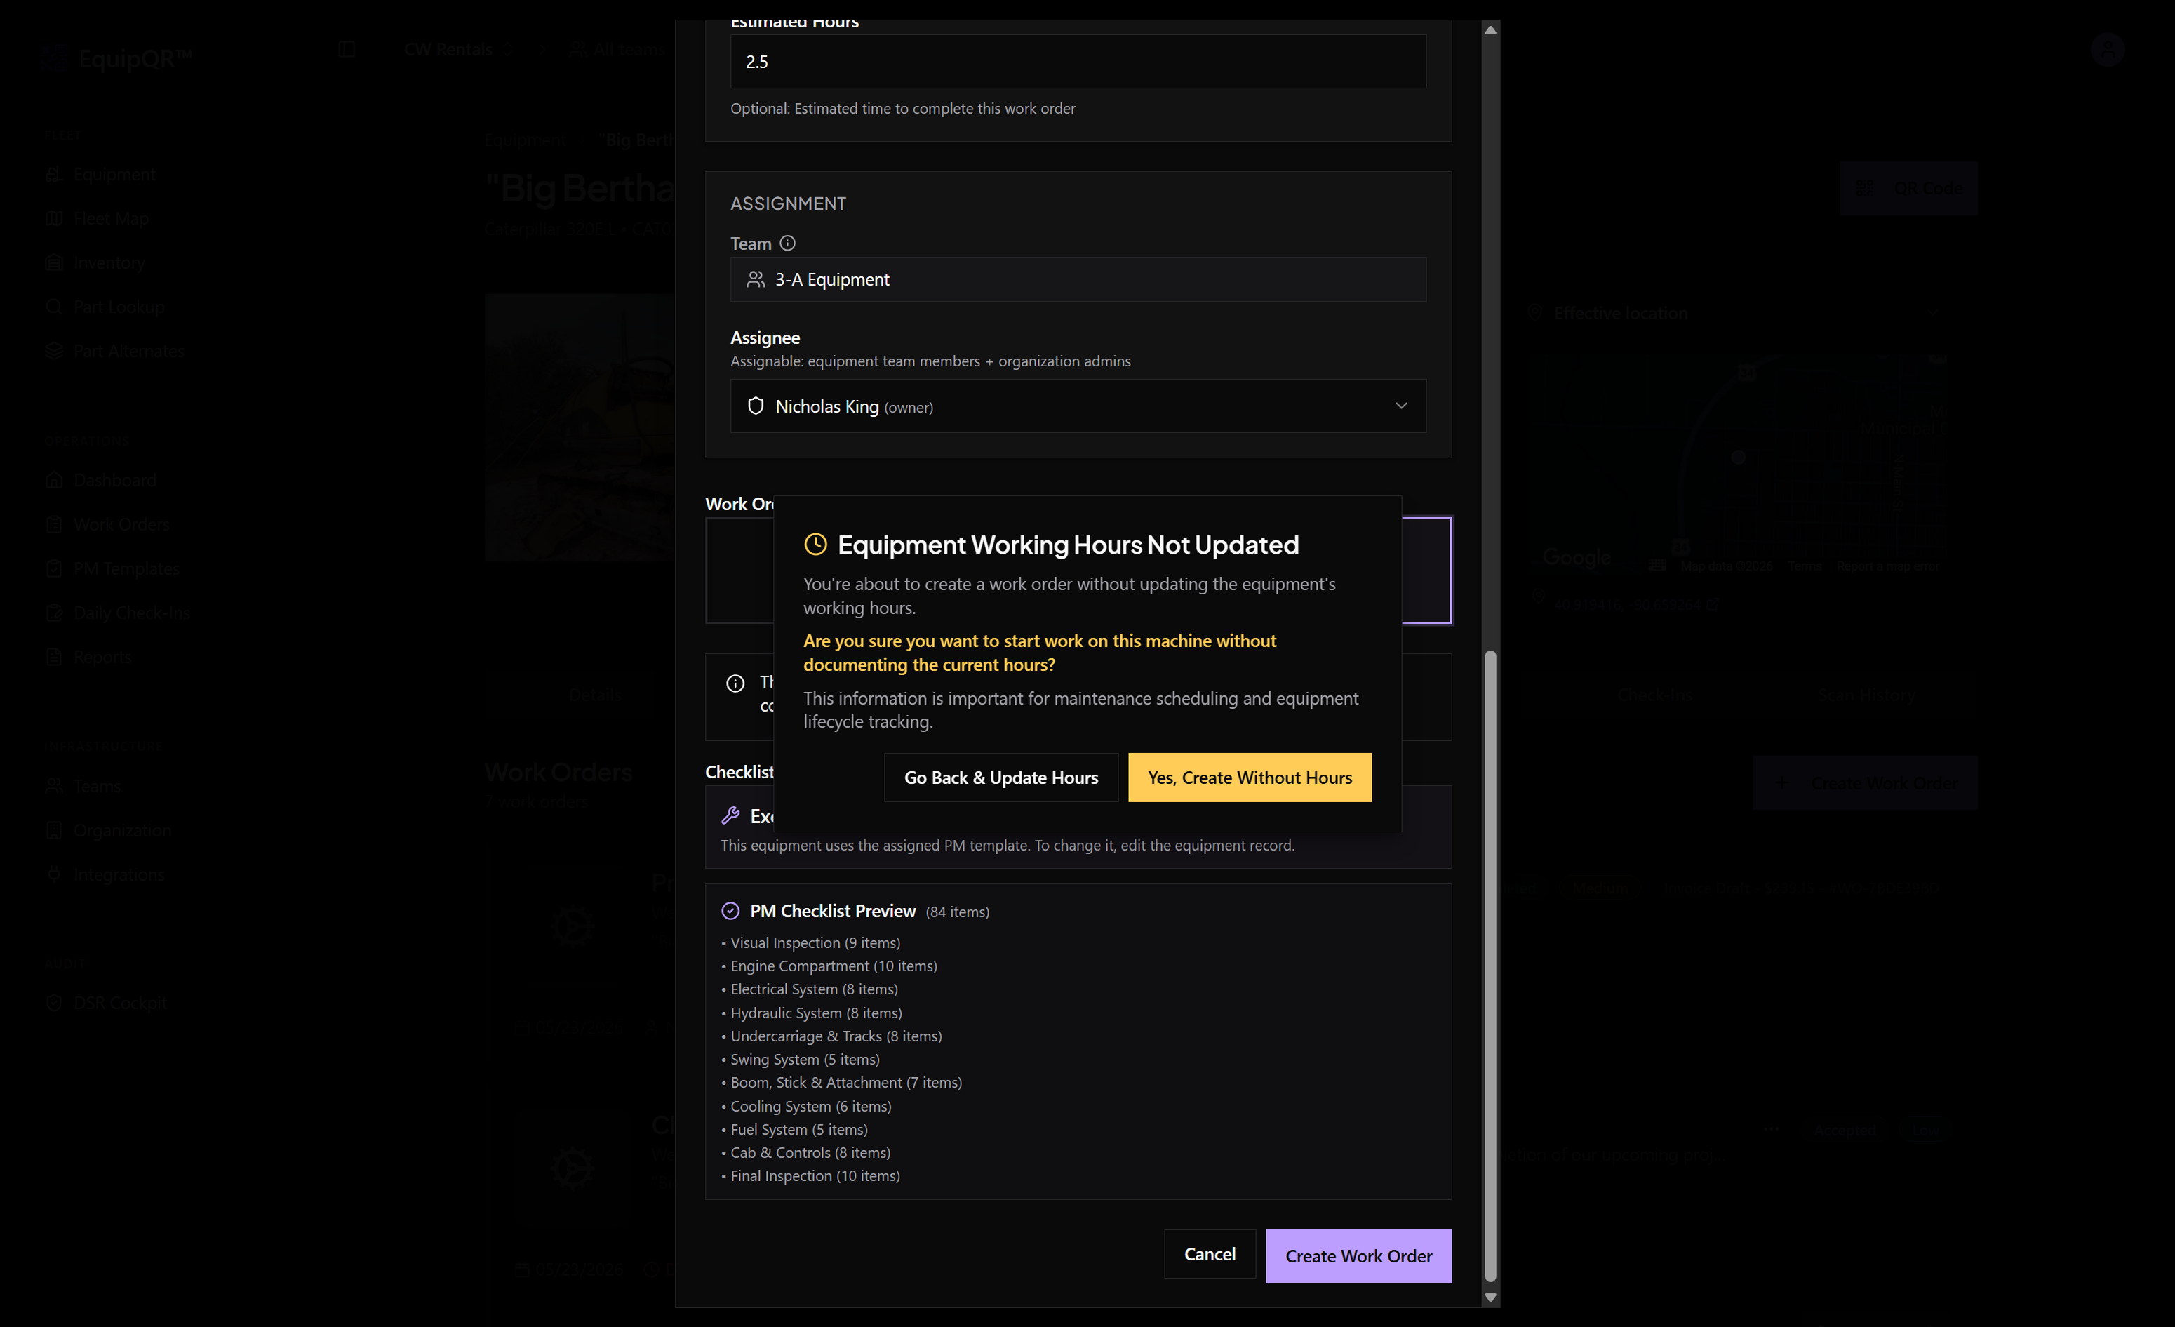
Task: Click the shield icon beside Nicholas King
Action: pyautogui.click(x=756, y=406)
